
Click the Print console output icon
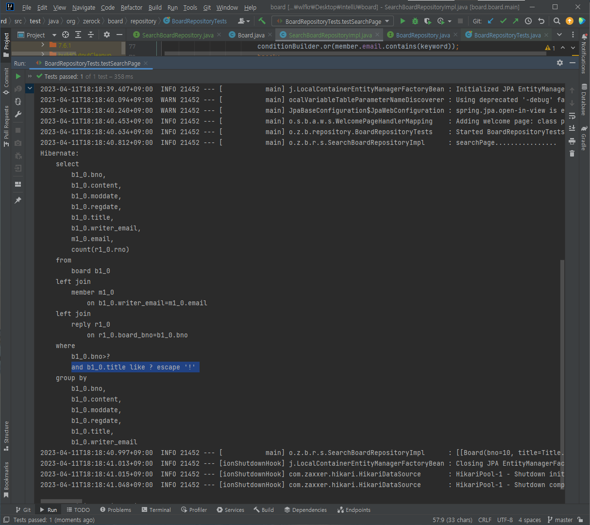tap(572, 141)
